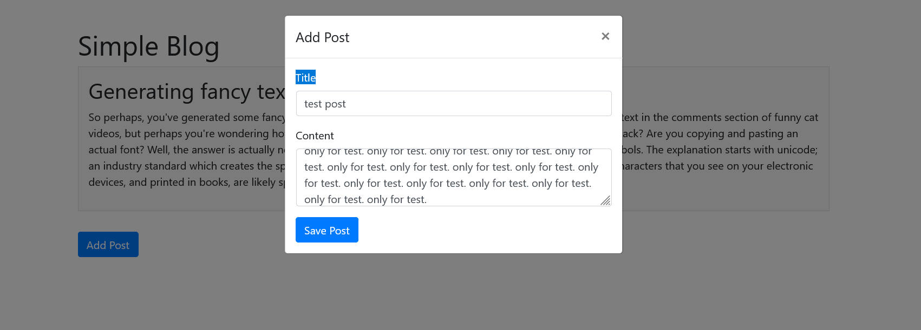Place cursor on last Content text line
The image size is (921, 330).
(x=365, y=199)
